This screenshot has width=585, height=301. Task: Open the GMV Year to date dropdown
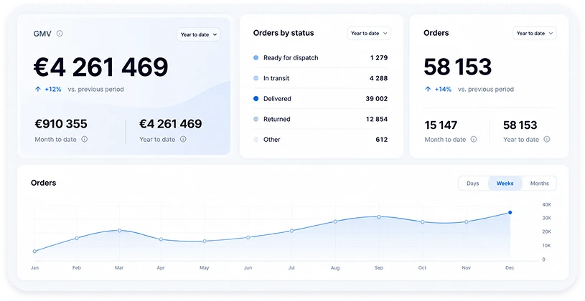click(199, 34)
